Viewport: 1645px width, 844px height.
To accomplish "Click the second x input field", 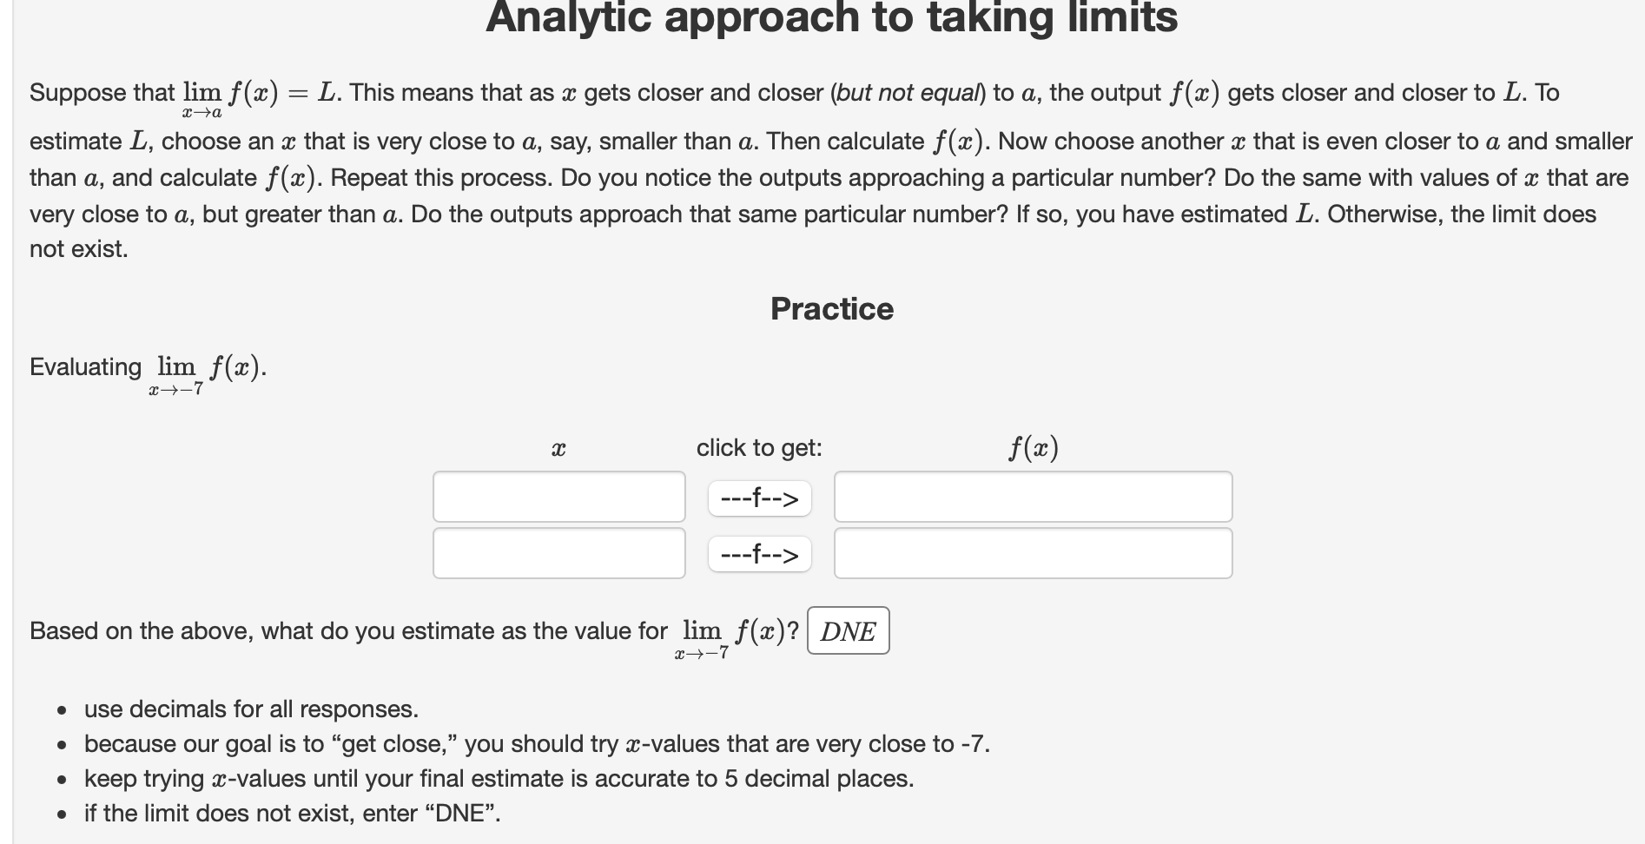I will (x=558, y=553).
